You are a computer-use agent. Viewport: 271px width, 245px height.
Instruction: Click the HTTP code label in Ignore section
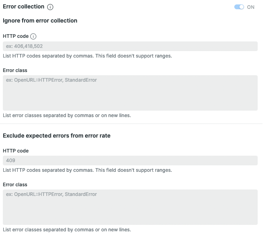pyautogui.click(x=16, y=36)
